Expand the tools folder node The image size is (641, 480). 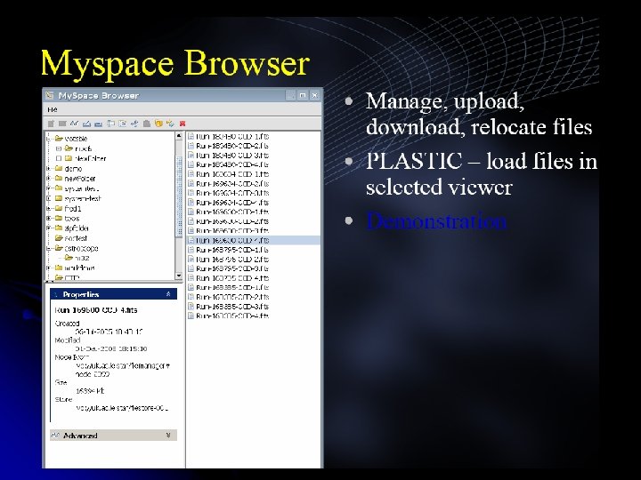49,218
